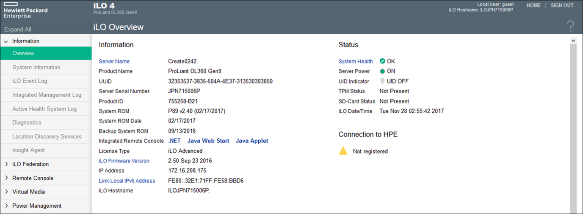Viewport: 583px width, 214px height.
Task: Click the help question mark icon
Action: [x=570, y=27]
